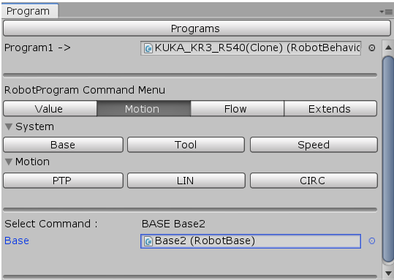
Task: Click the script icon in KUKA_KR3_R540 field
Action: pos(148,48)
